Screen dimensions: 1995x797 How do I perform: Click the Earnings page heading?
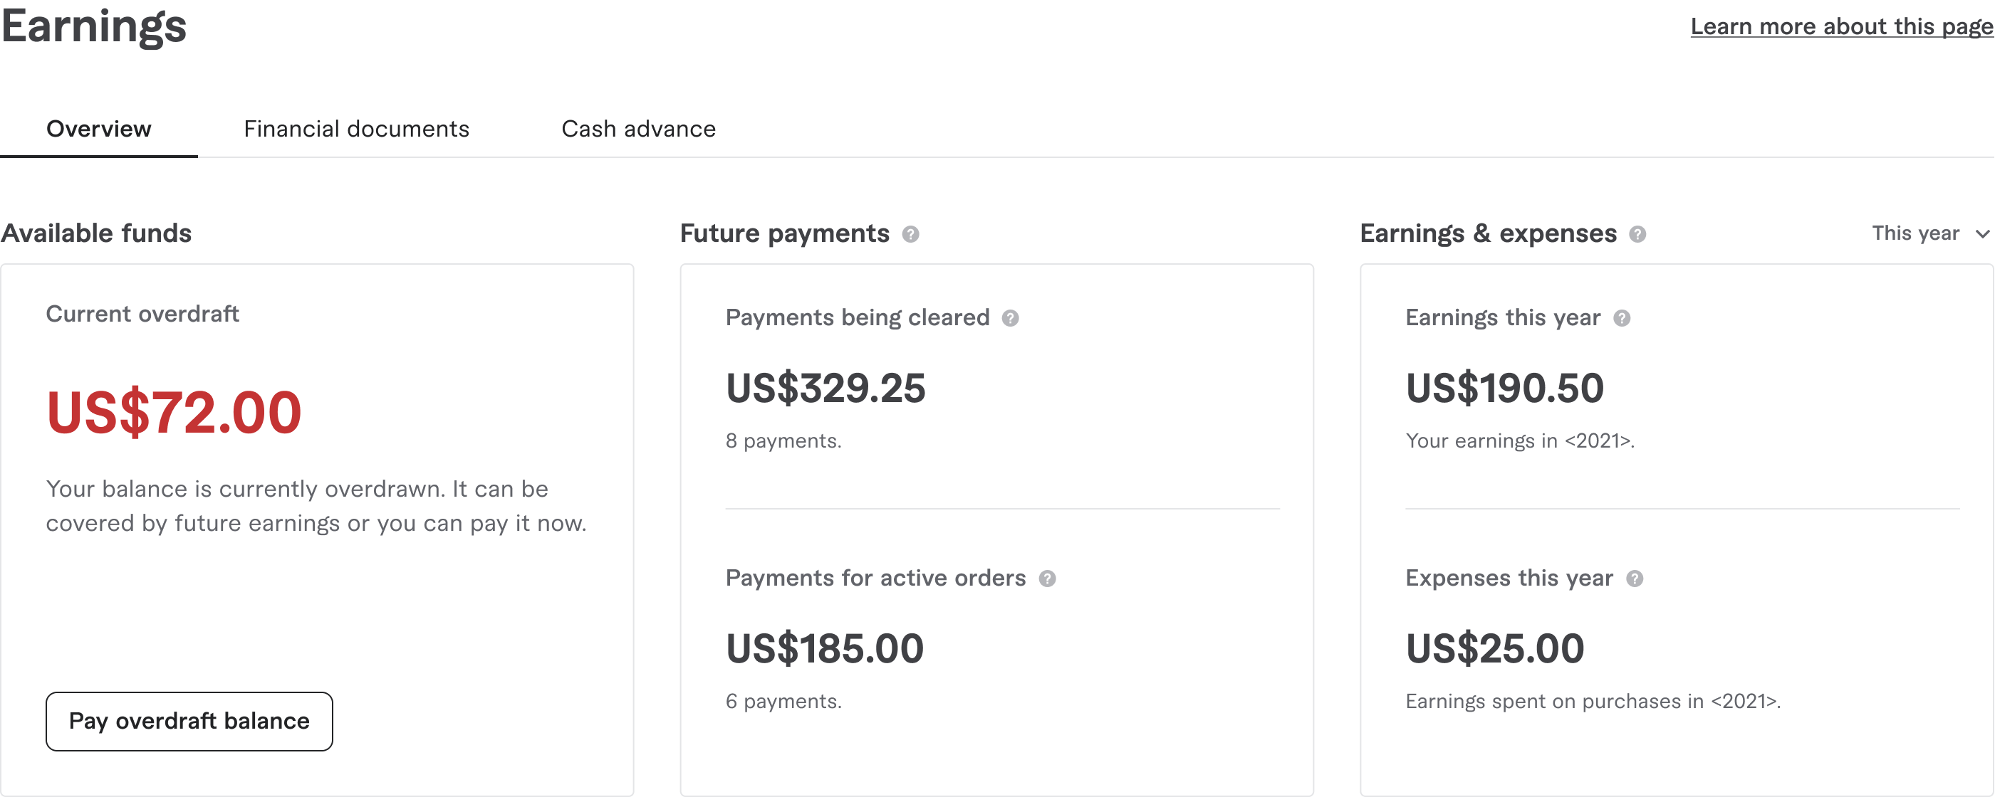[x=94, y=26]
